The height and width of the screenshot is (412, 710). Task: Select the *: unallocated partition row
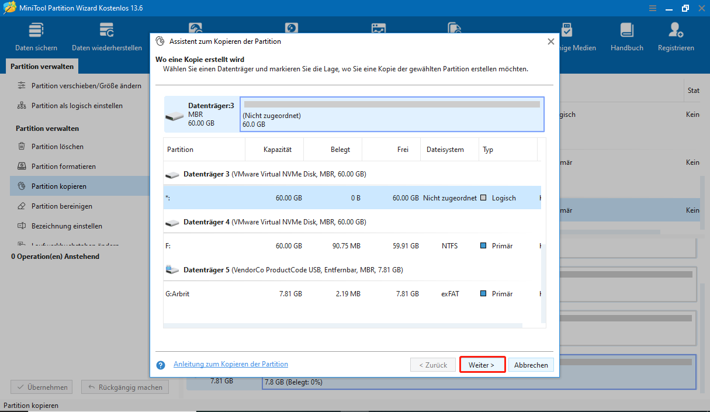352,198
